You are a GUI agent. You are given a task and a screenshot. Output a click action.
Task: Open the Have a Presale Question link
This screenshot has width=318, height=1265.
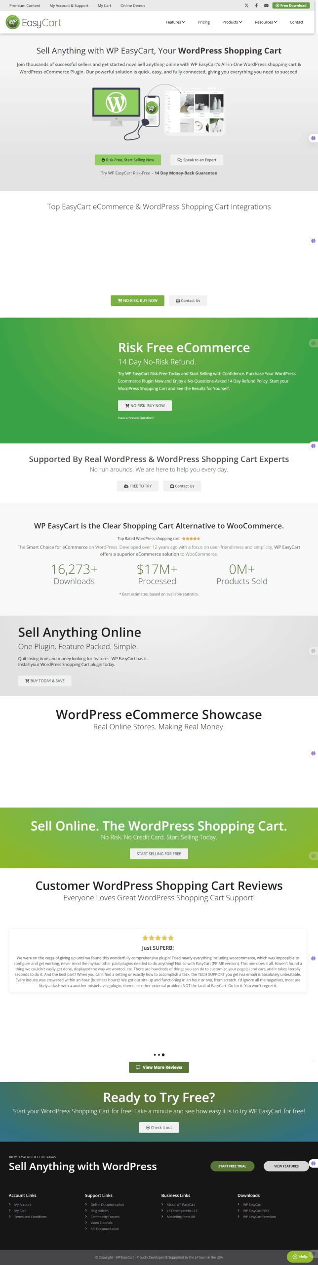[136, 418]
